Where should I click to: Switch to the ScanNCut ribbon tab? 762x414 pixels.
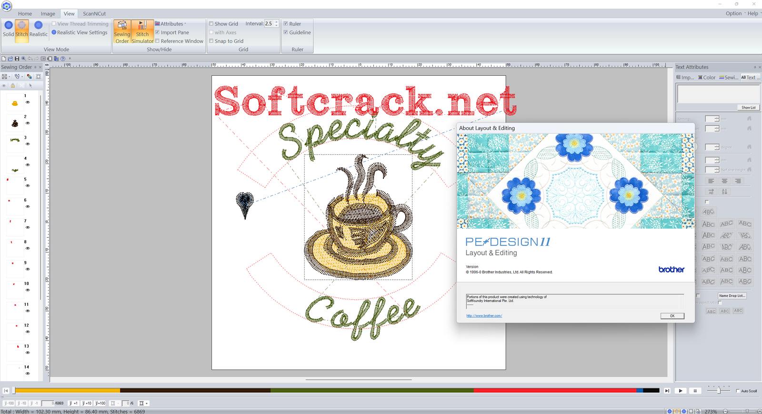94,14
